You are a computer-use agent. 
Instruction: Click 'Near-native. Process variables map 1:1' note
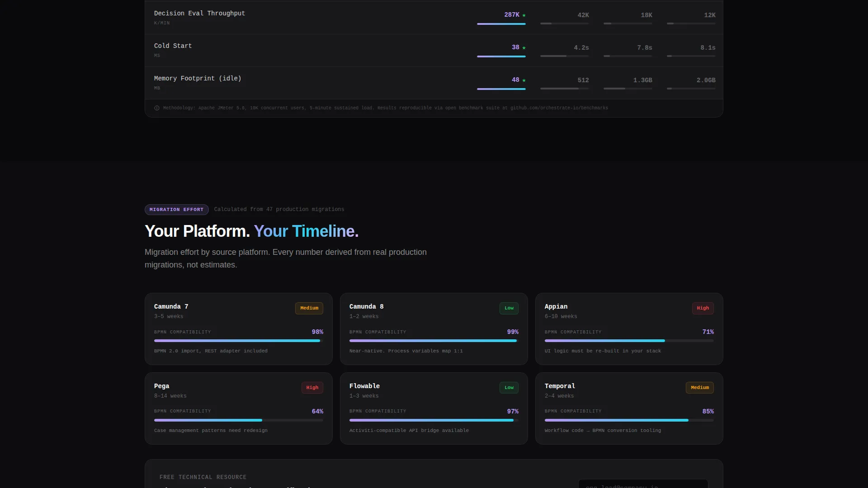tap(406, 351)
